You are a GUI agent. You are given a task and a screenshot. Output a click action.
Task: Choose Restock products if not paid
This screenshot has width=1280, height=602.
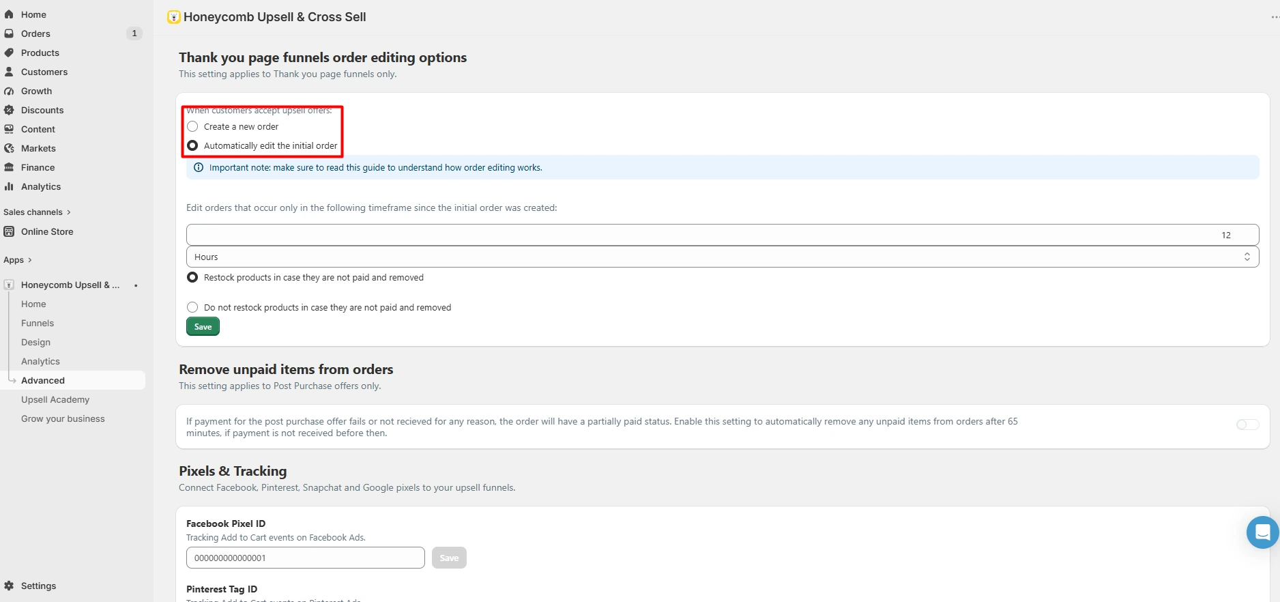click(192, 277)
